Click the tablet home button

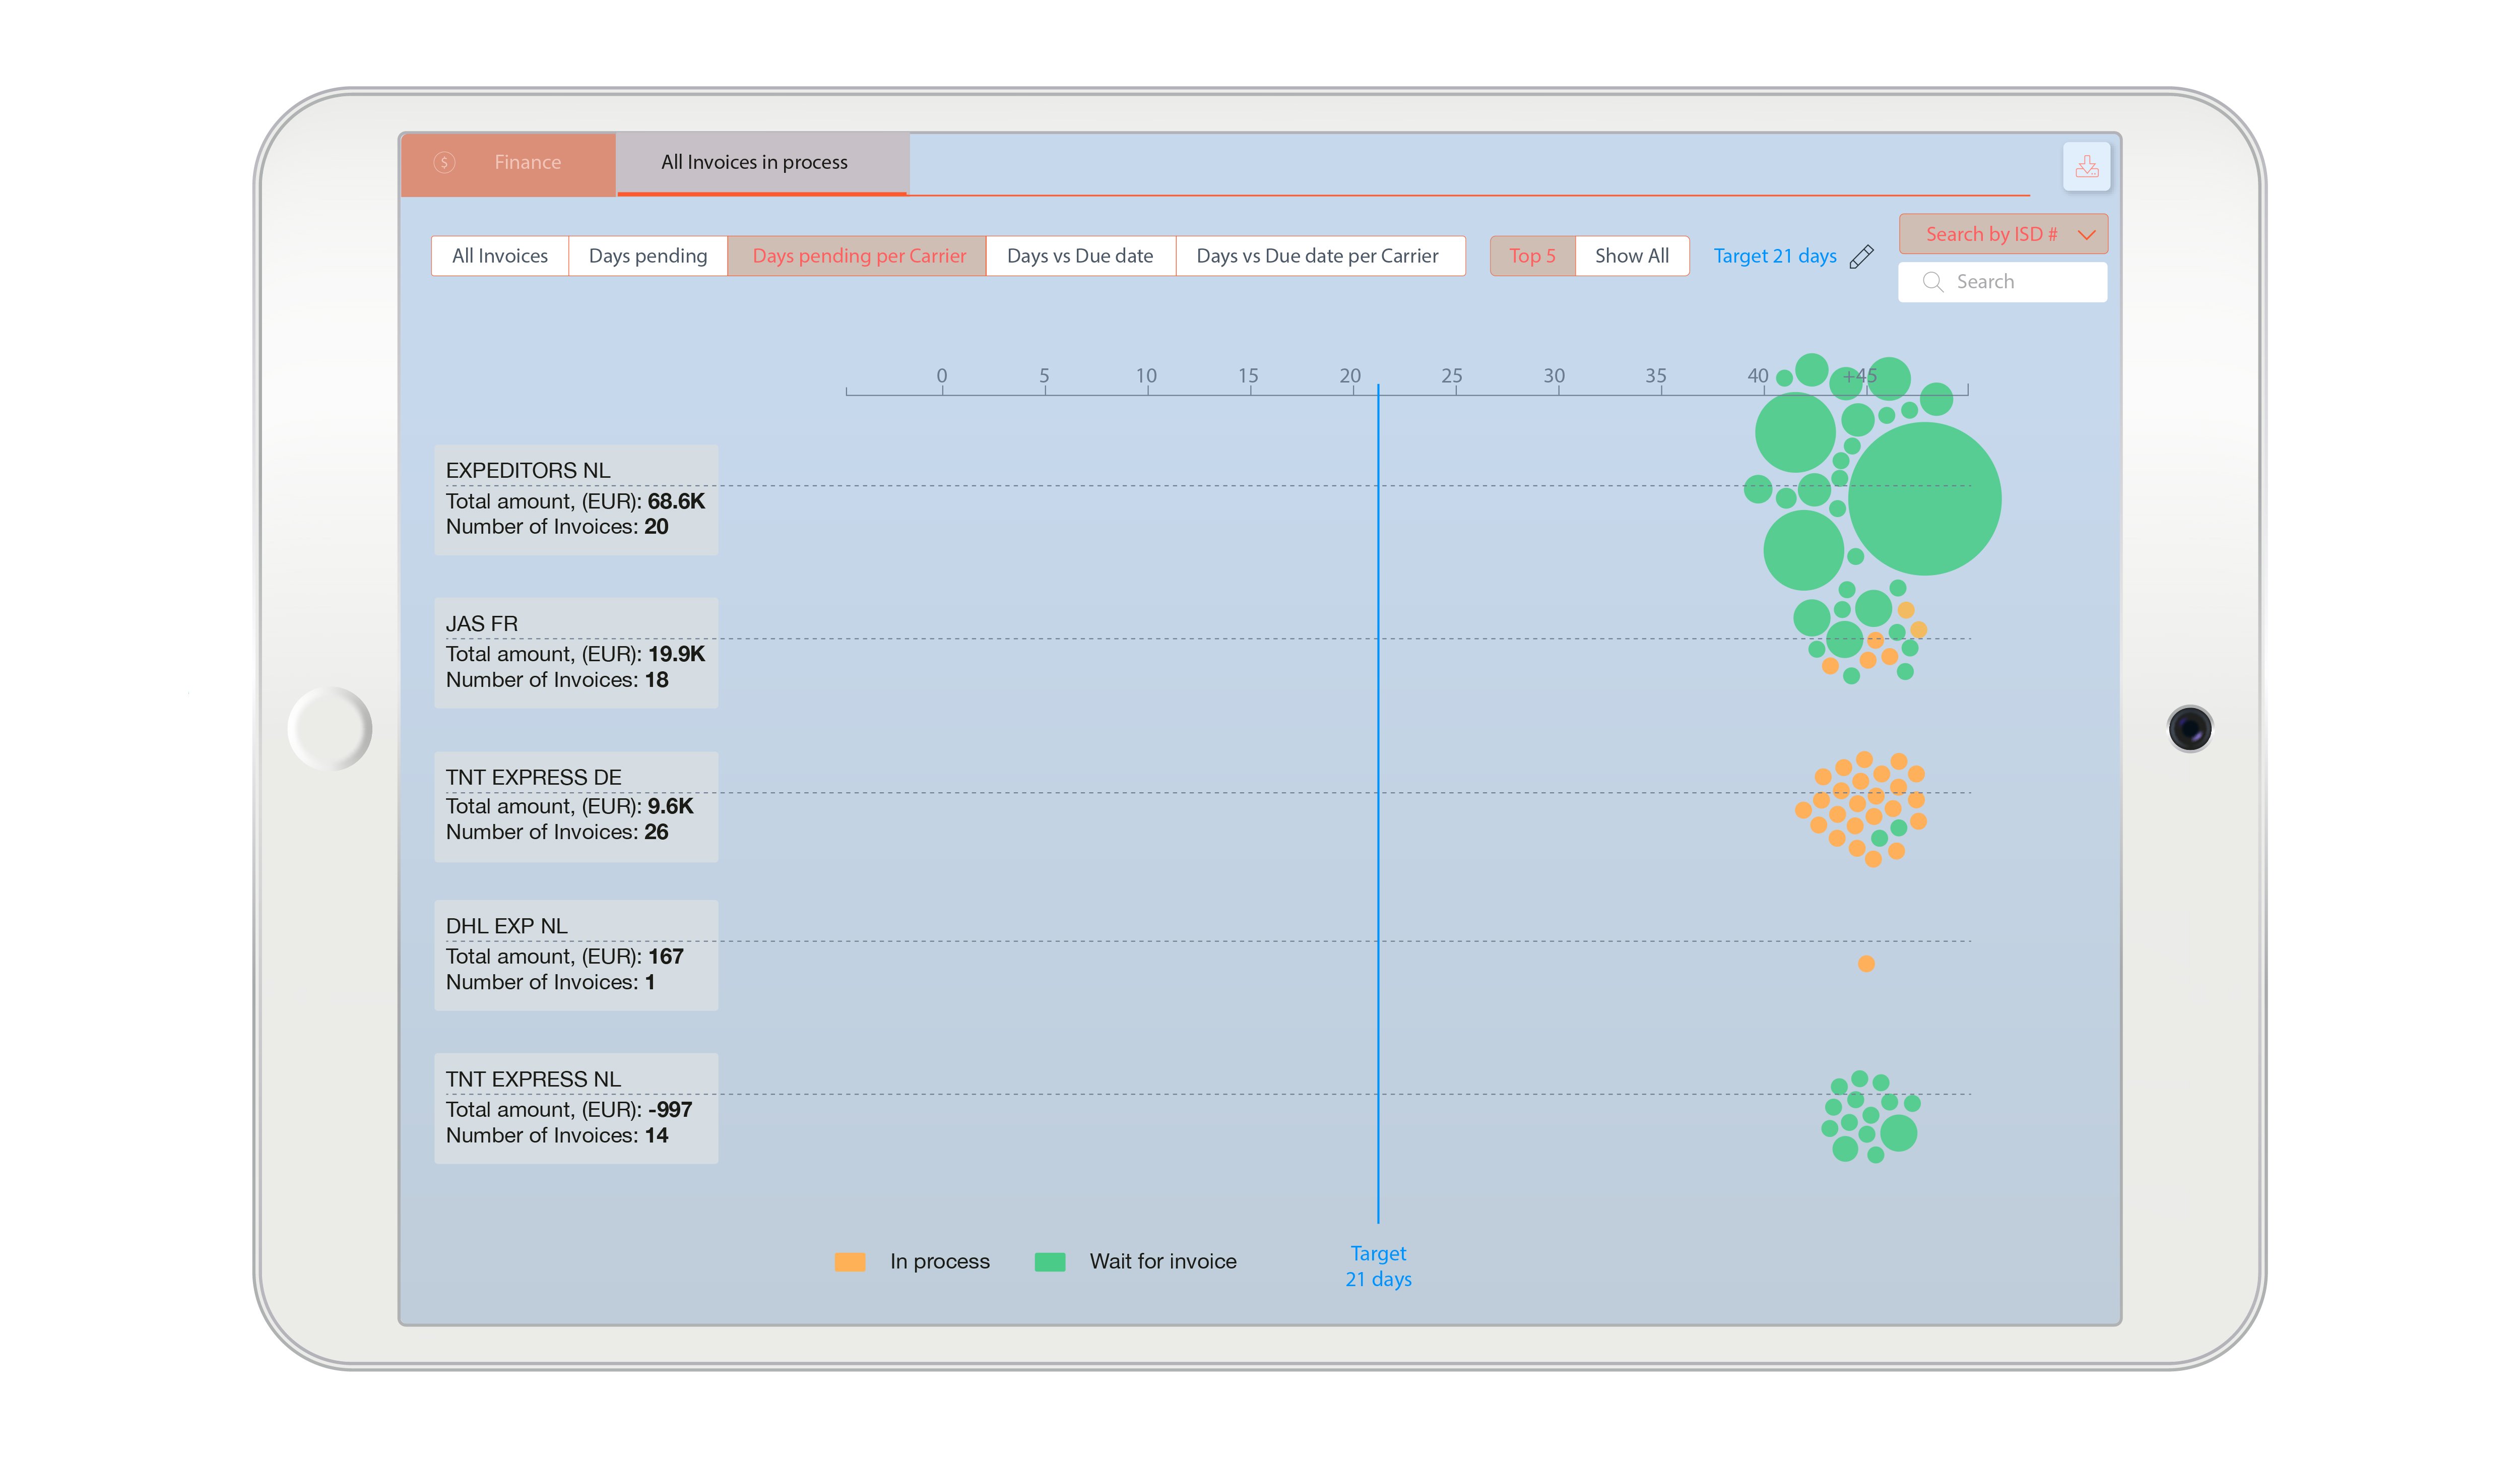329,728
